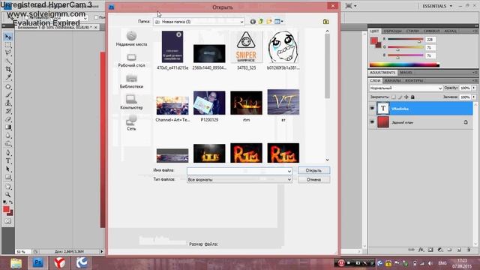The image size is (480, 270).
Task: Select the Gradient tool
Action: point(8,127)
